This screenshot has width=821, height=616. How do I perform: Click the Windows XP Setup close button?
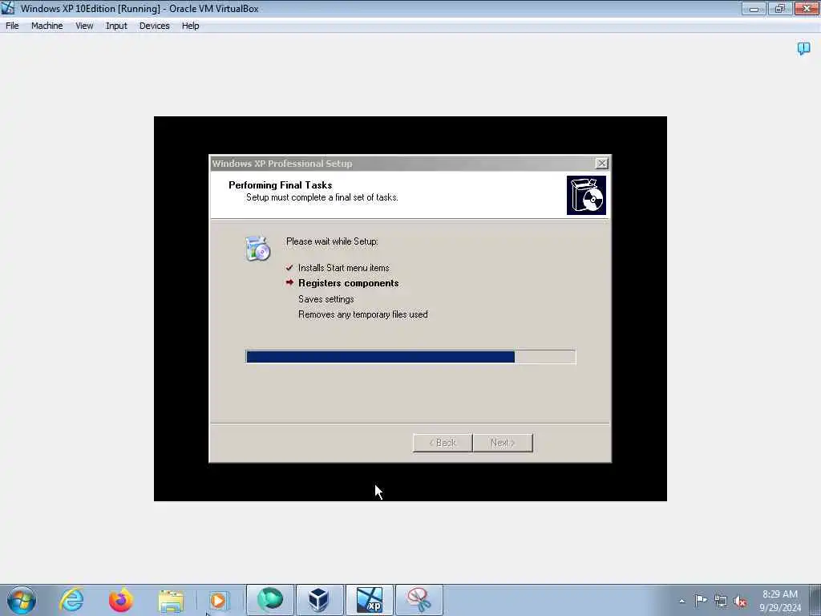602,164
